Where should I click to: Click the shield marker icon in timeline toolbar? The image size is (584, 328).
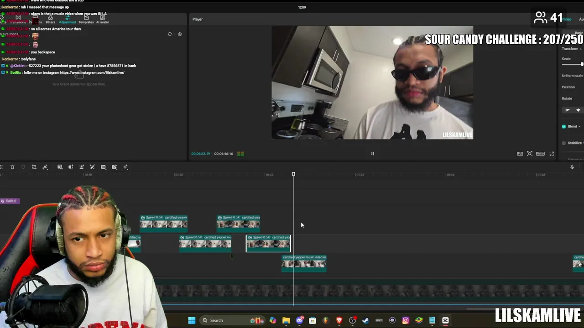coord(23,167)
